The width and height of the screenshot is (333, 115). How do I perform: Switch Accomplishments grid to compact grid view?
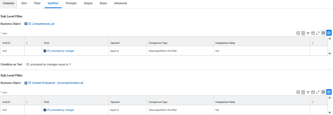click(323, 92)
